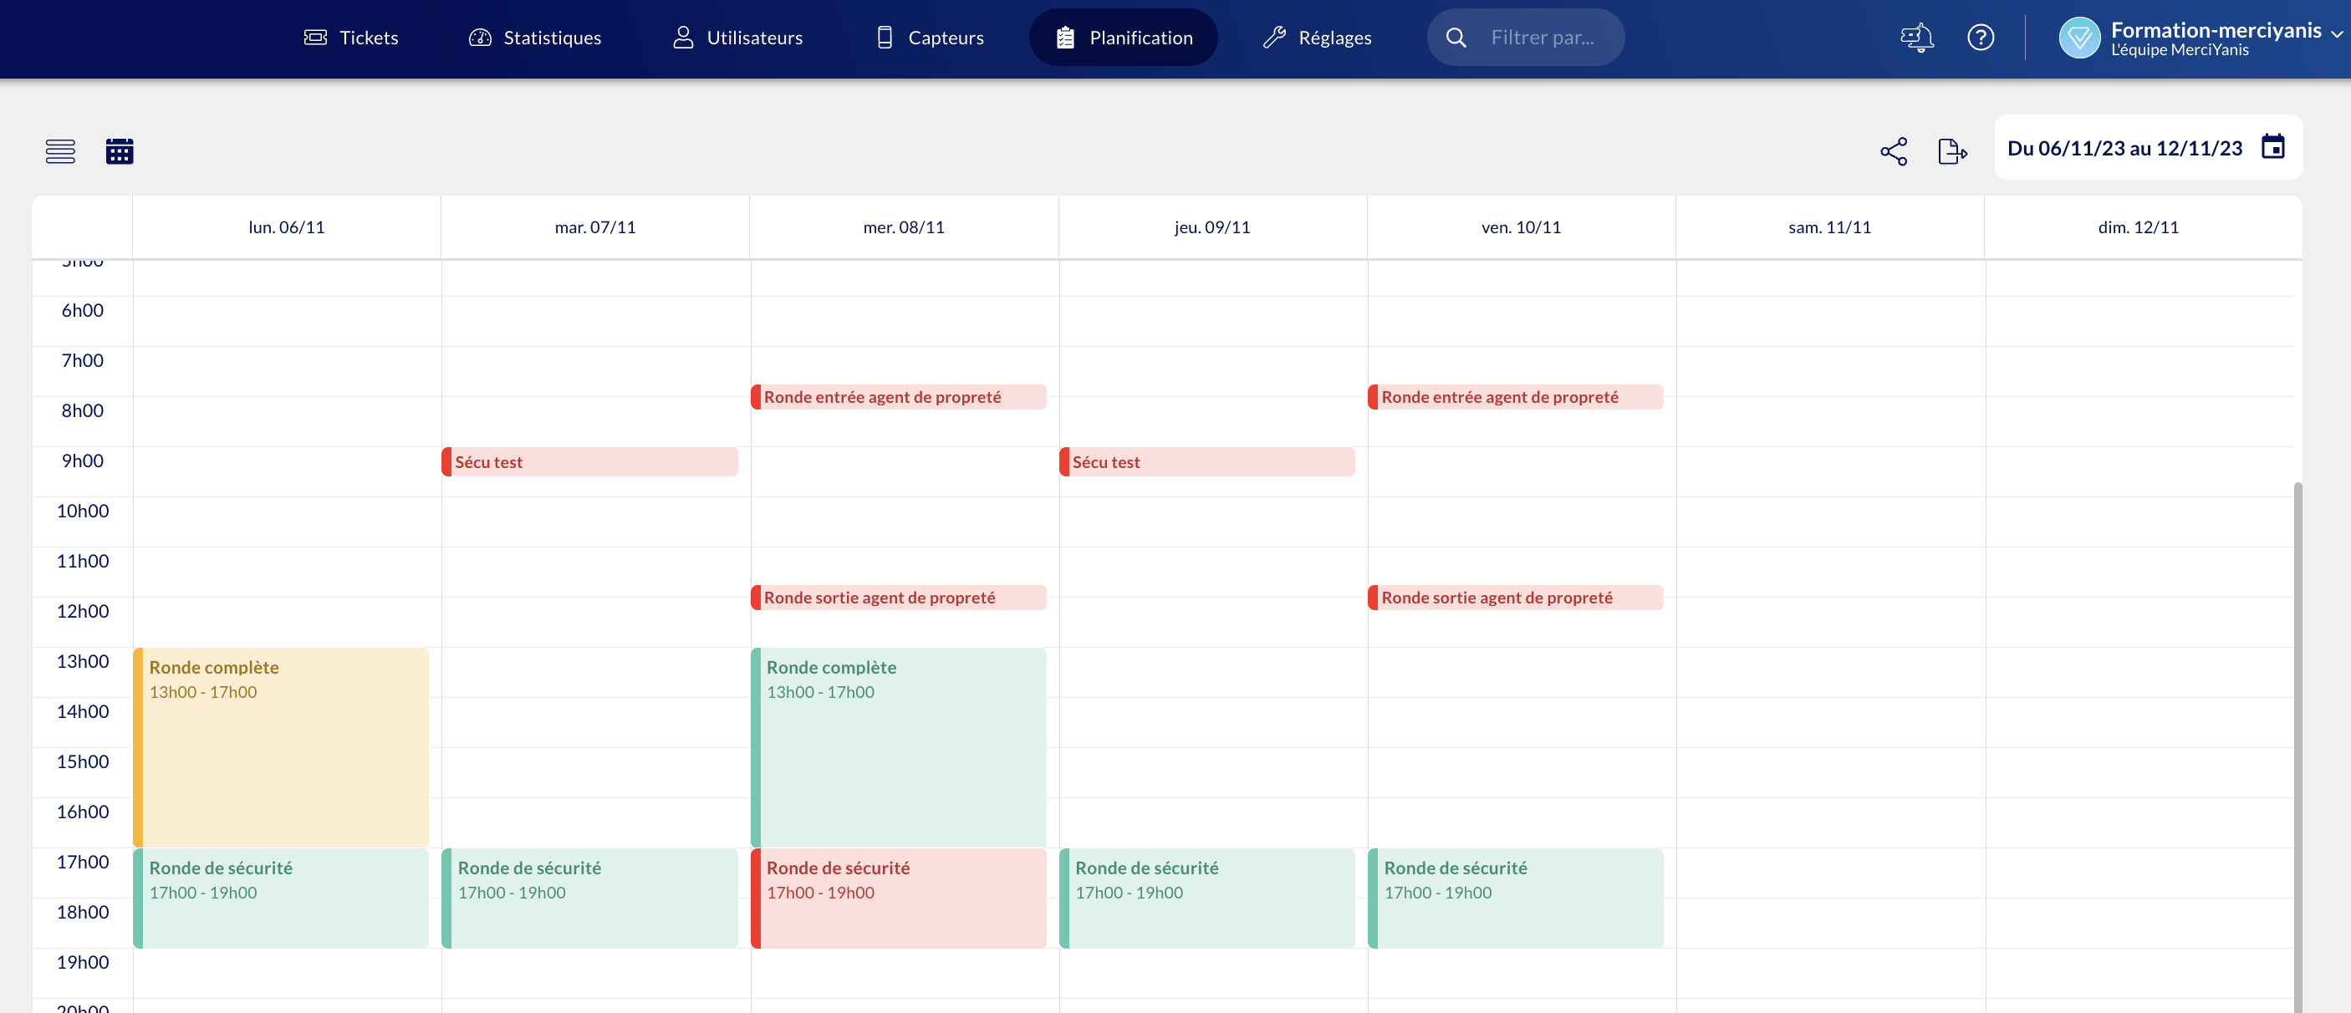Open Monday's Ronde complète event
The image size is (2351, 1013).
click(281, 746)
